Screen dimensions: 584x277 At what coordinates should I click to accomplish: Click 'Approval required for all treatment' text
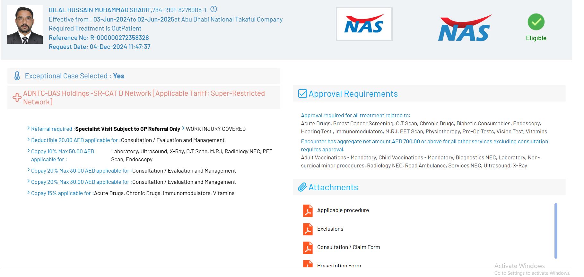pyautogui.click(x=355, y=115)
